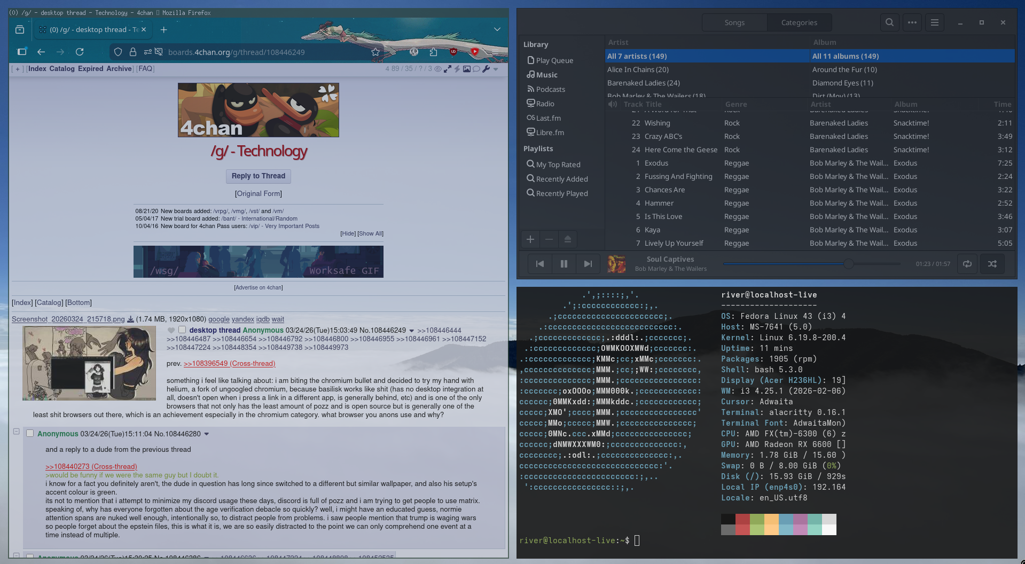Screen dimensions: 1025x564
Task: Skip to next track
Action: click(x=588, y=264)
